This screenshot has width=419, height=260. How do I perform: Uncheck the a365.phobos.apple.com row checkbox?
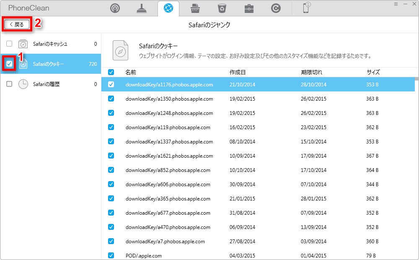point(111,198)
